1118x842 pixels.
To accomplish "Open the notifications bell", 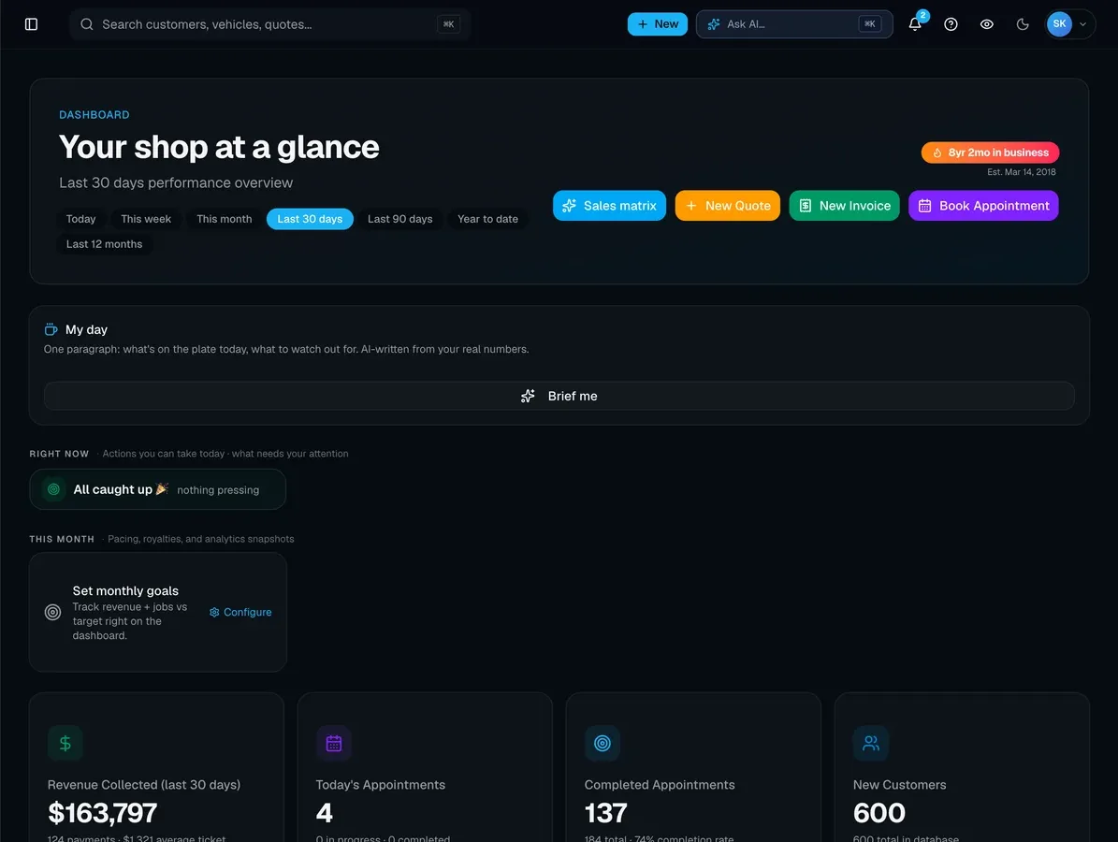I will pyautogui.click(x=915, y=24).
